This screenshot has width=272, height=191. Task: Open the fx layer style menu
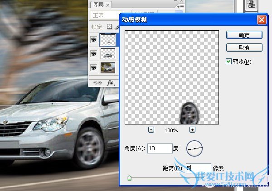111,83
